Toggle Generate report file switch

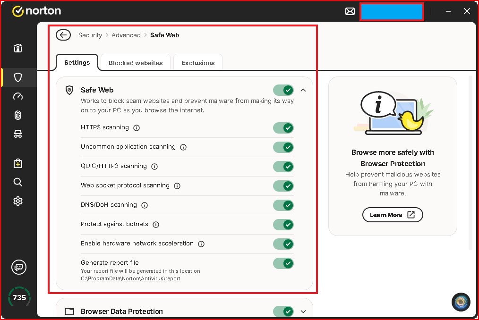pyautogui.click(x=283, y=263)
